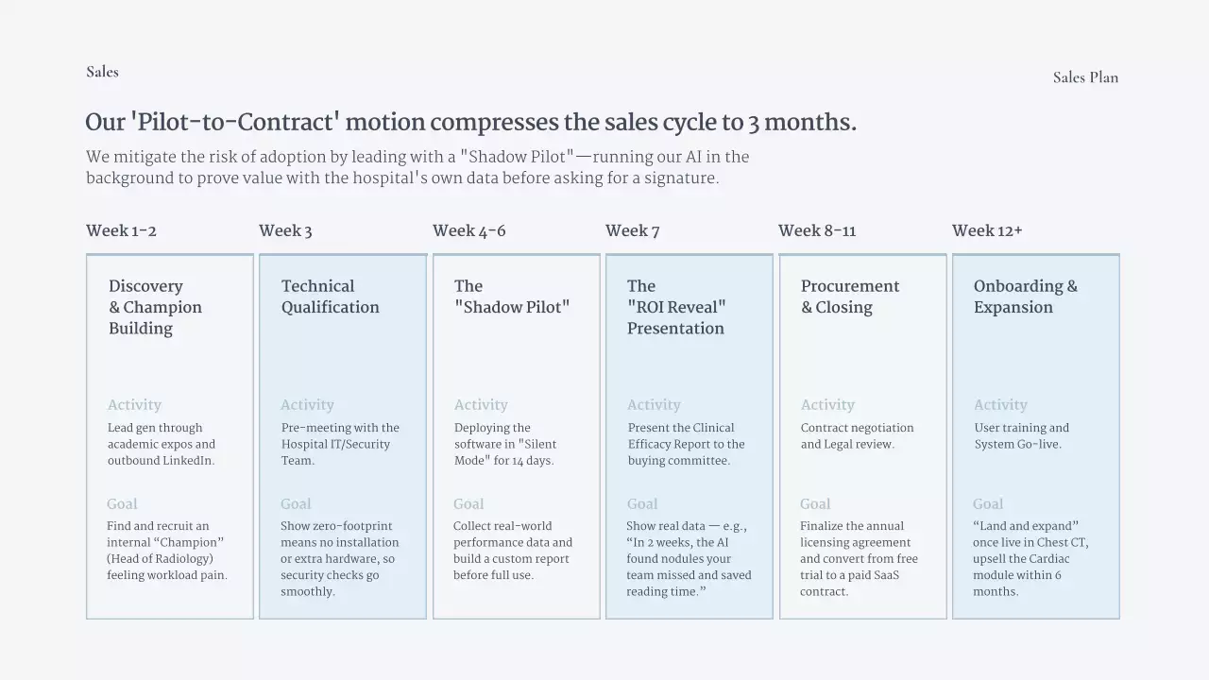Click the 'Discovery & Champion Building' card title
The image size is (1209, 680).
pyautogui.click(x=155, y=307)
